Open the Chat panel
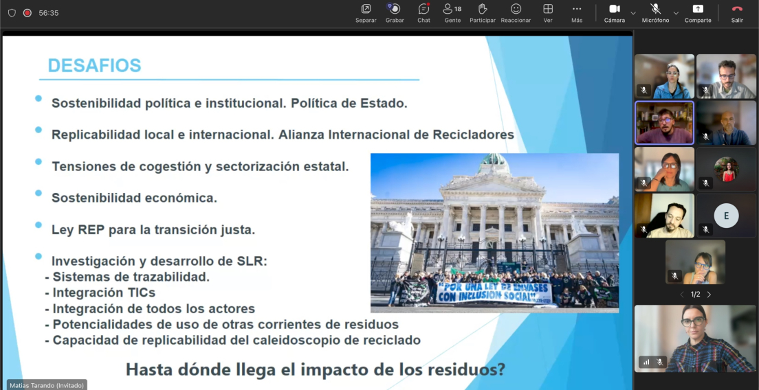The image size is (759, 390). point(423,13)
